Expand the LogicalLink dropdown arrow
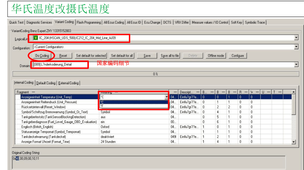304x170 pixels. coord(296,38)
